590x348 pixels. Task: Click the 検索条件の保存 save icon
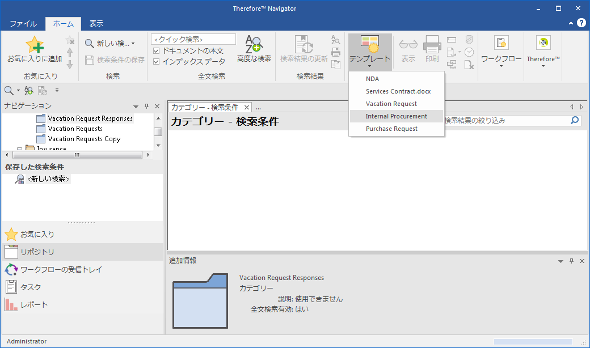click(89, 60)
